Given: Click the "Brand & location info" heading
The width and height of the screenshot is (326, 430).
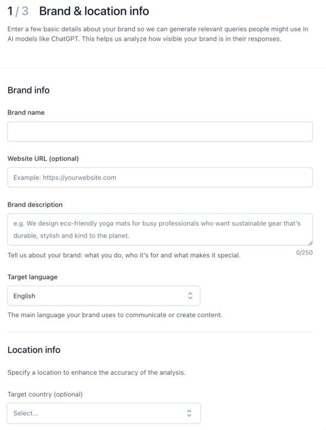Looking at the screenshot, I should (x=94, y=11).
